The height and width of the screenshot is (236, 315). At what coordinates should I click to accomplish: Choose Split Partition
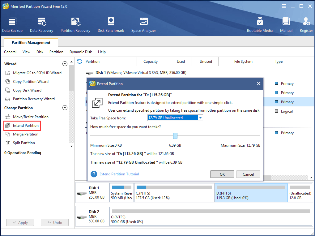click(20, 143)
